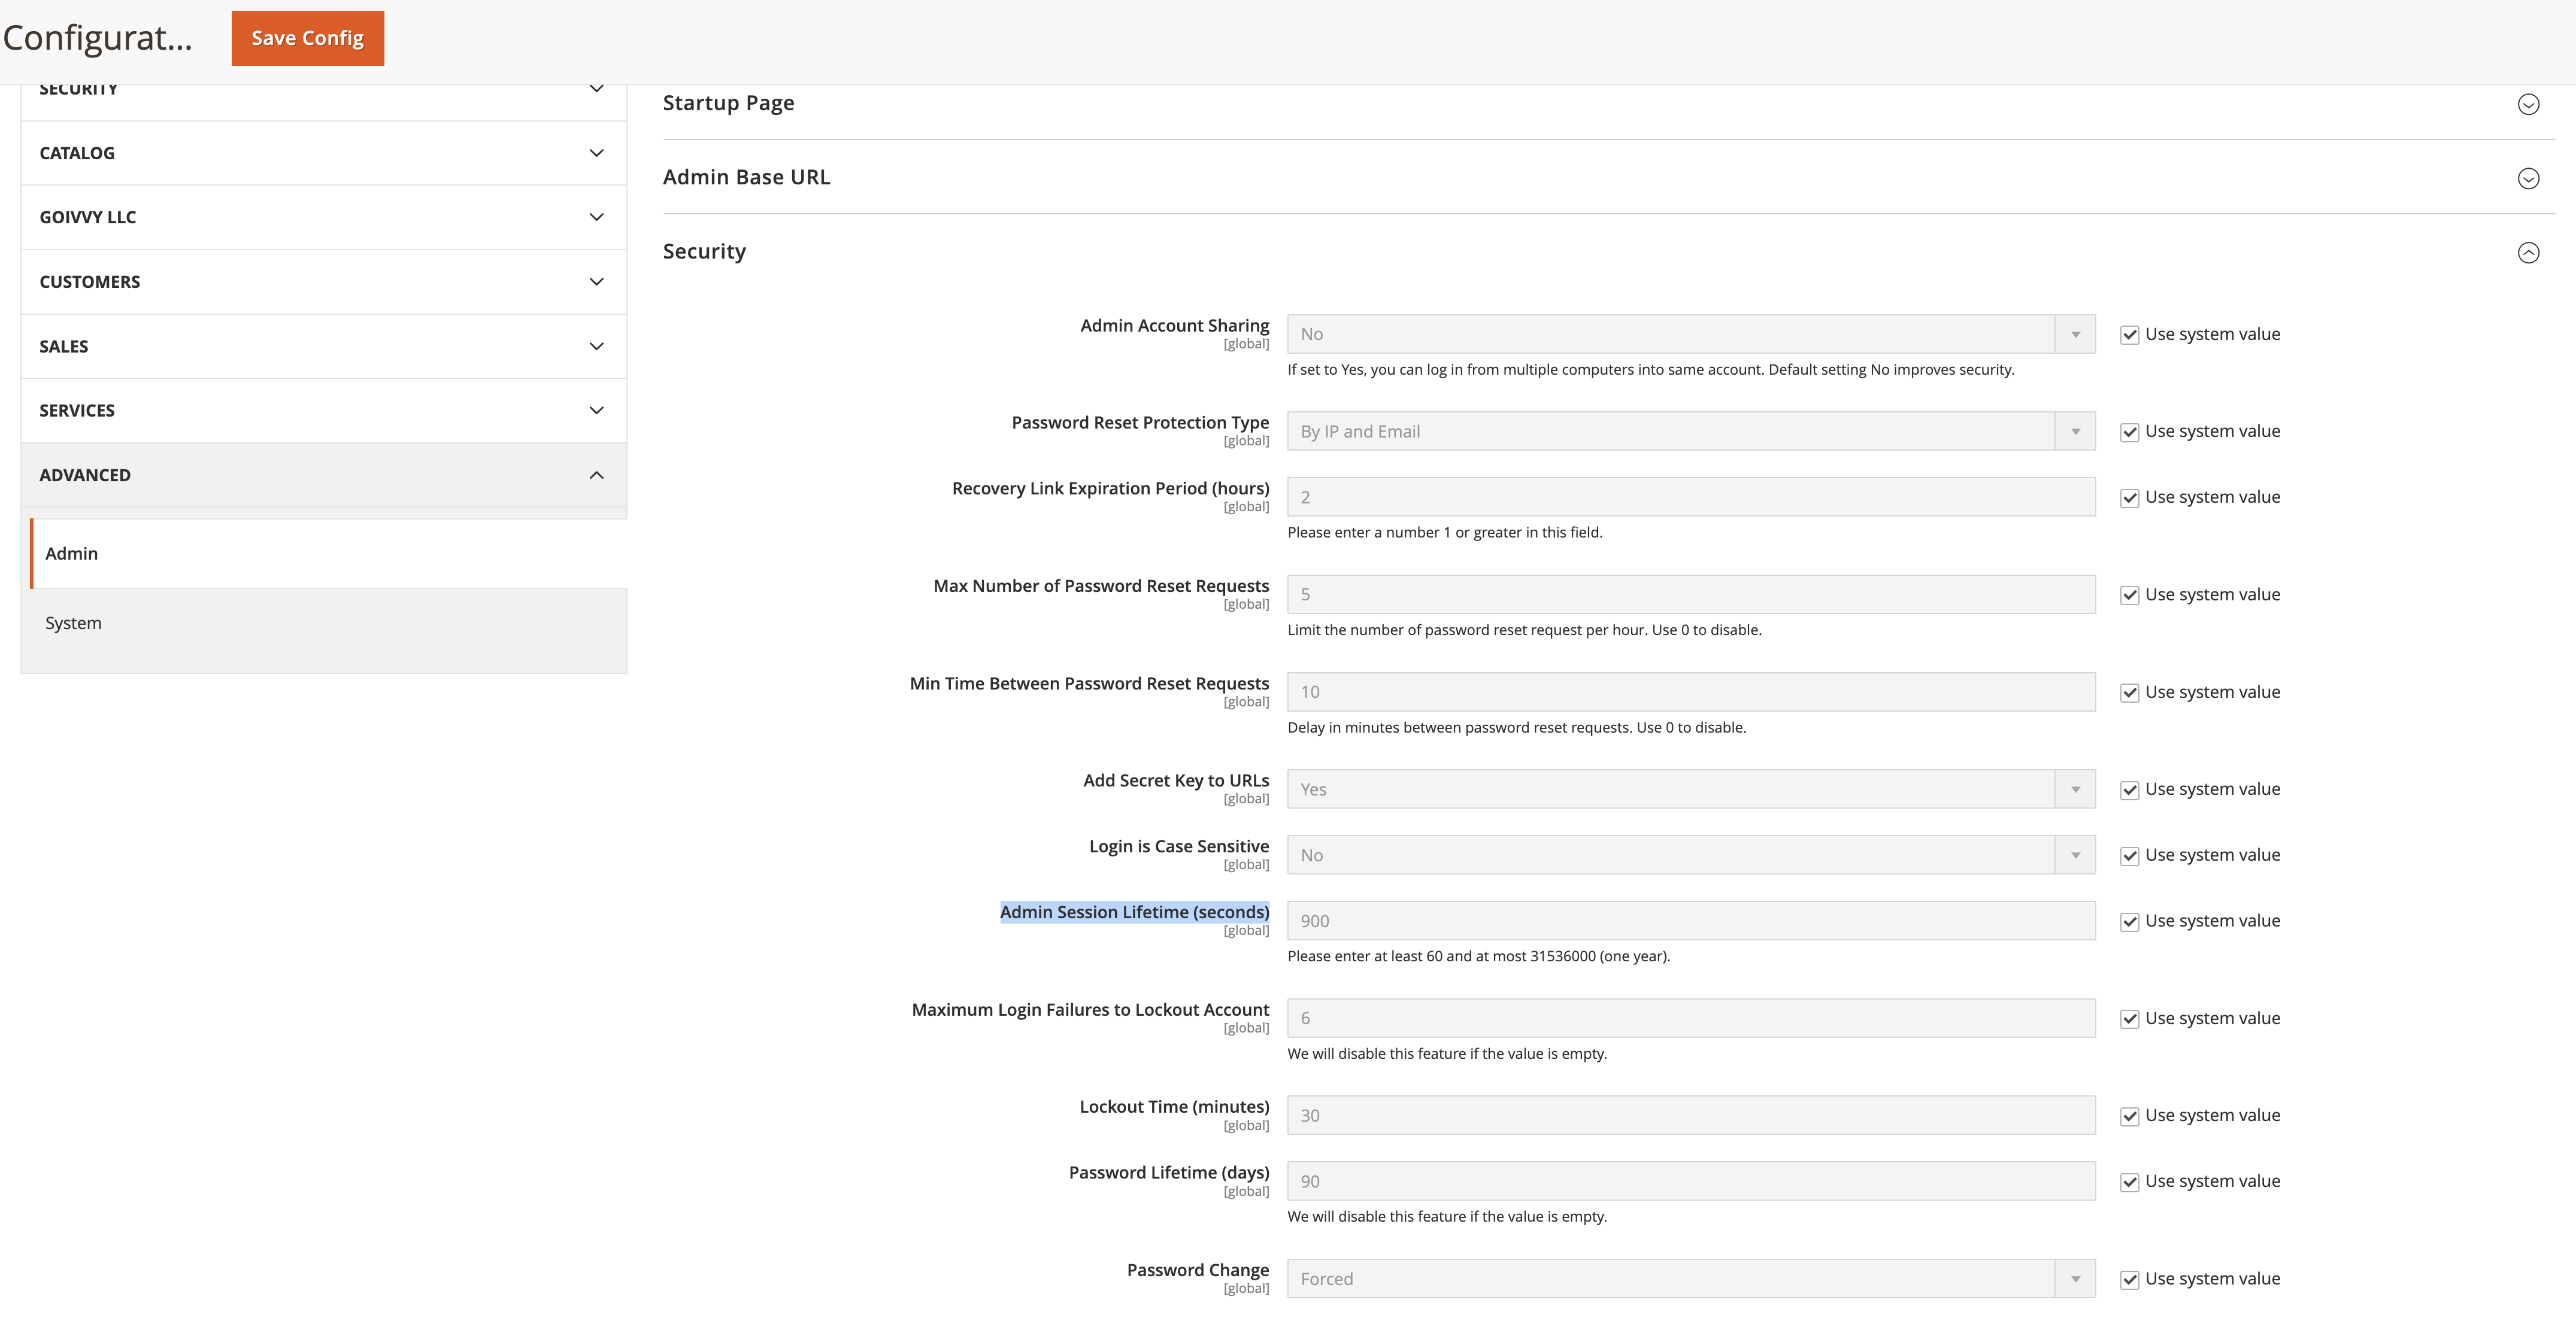This screenshot has width=2576, height=1324.
Task: Collapse the Security section circle icon
Action: click(2527, 252)
